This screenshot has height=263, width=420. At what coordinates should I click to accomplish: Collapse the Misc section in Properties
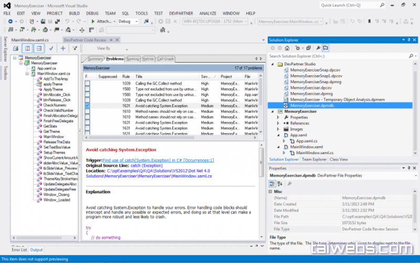(271, 191)
